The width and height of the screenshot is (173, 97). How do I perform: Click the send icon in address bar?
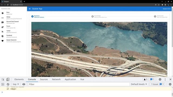tap(156, 5)
